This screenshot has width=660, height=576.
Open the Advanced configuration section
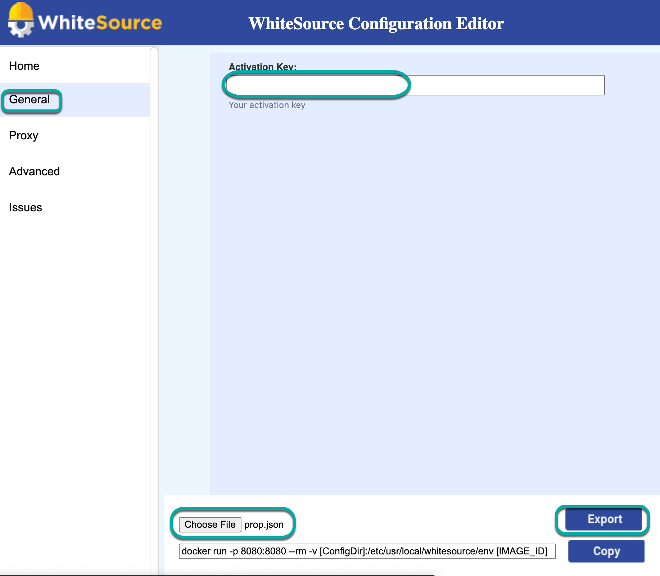point(34,172)
